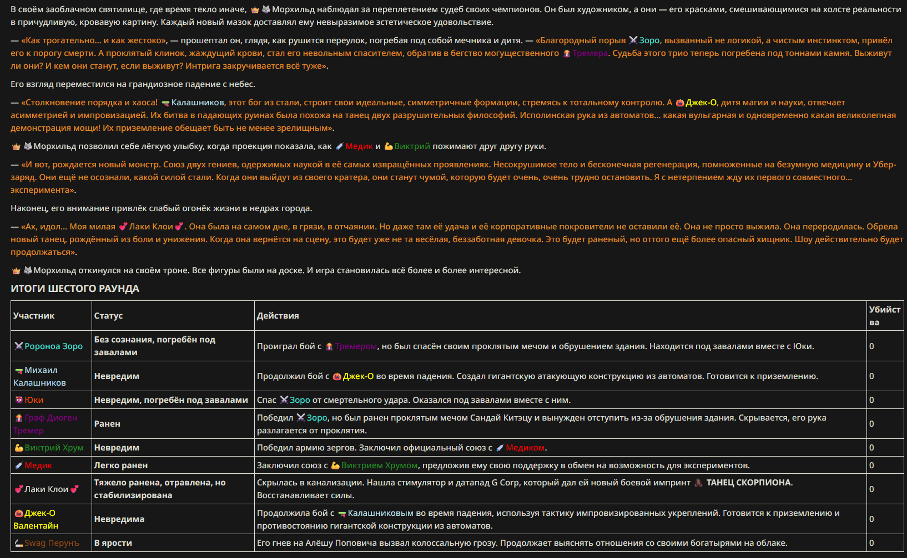Click name 'Медик' in participant column

(x=38, y=465)
